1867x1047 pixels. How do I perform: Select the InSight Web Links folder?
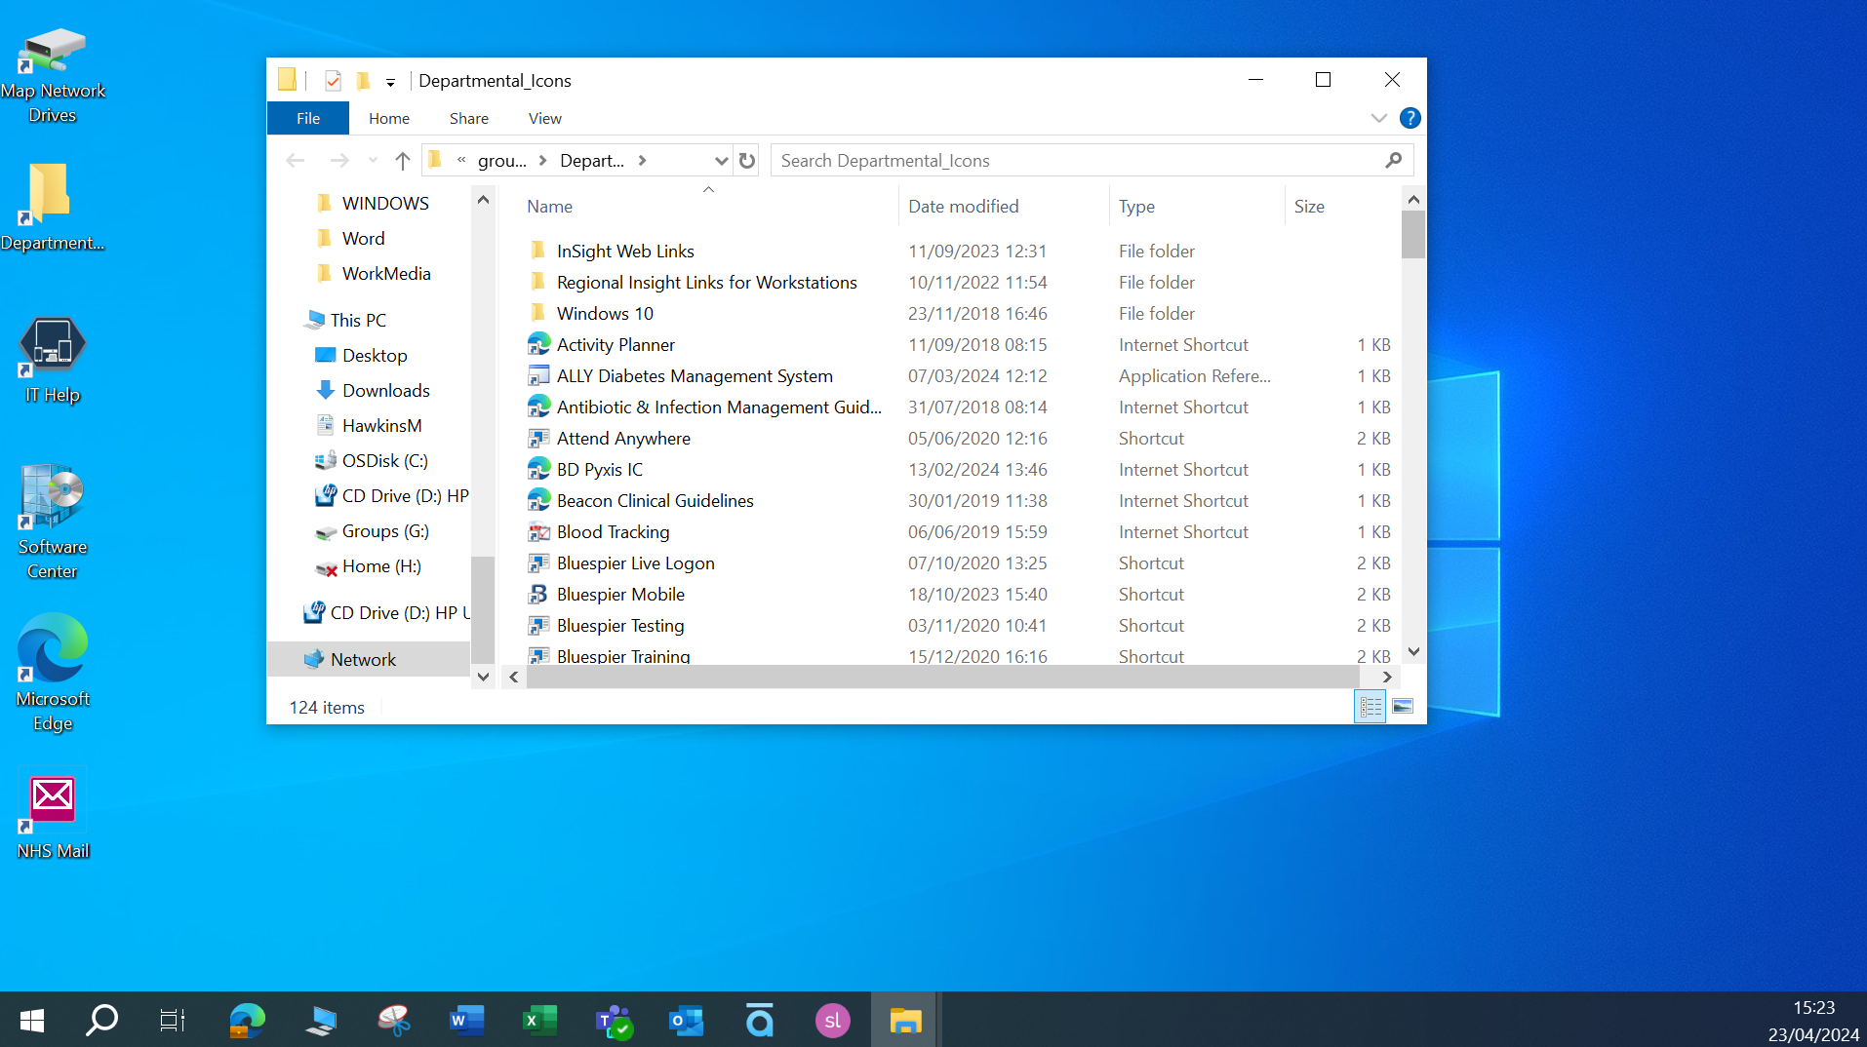pos(625,252)
